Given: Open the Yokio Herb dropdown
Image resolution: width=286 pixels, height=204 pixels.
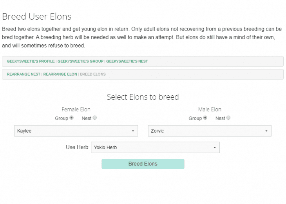Looking at the screenshot, I should (x=155, y=148).
